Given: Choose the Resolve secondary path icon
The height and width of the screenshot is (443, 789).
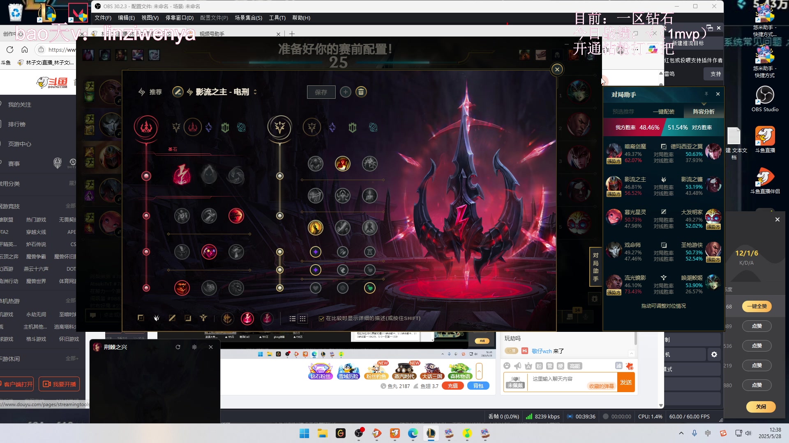Looking at the screenshot, I should [x=353, y=128].
